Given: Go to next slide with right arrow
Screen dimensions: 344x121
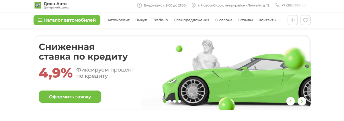Looking at the screenshot, I should click(x=302, y=101).
